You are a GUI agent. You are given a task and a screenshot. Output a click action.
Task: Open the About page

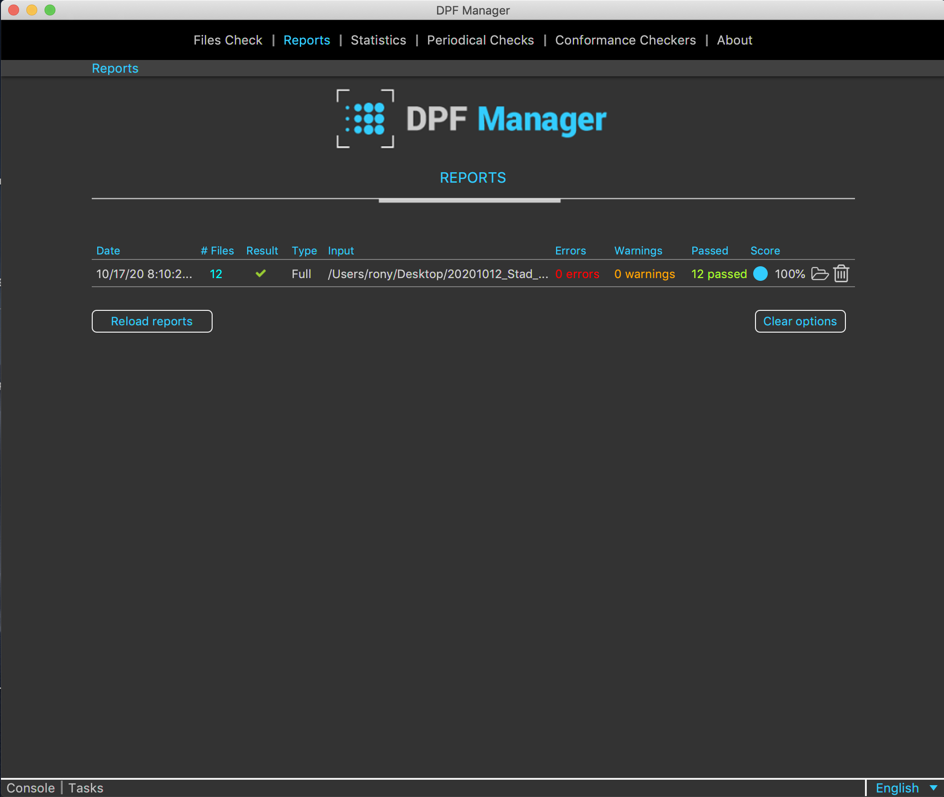(x=734, y=40)
